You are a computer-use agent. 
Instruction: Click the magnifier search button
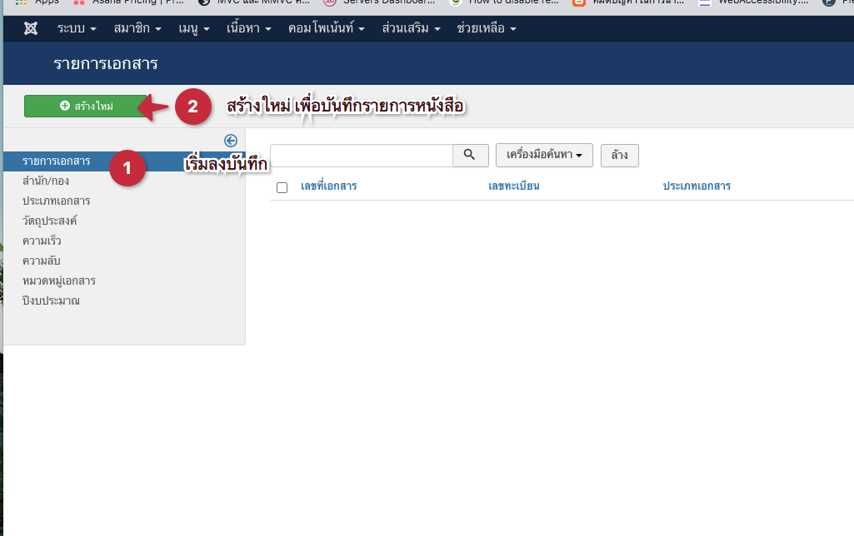(470, 155)
